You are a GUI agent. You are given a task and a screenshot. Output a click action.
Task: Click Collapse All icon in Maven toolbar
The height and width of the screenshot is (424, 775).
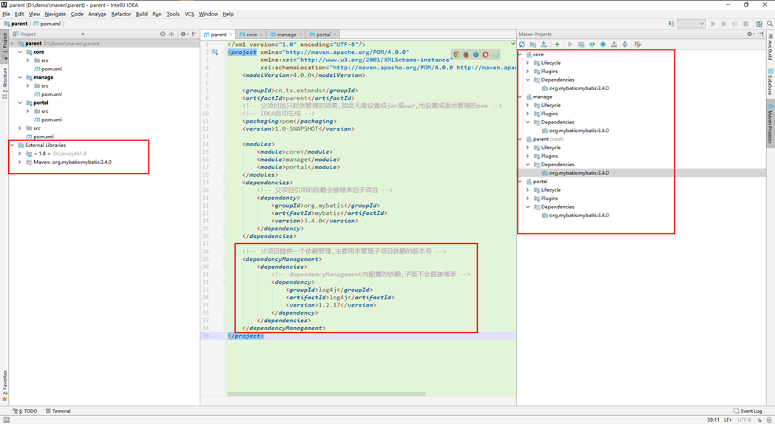point(625,44)
